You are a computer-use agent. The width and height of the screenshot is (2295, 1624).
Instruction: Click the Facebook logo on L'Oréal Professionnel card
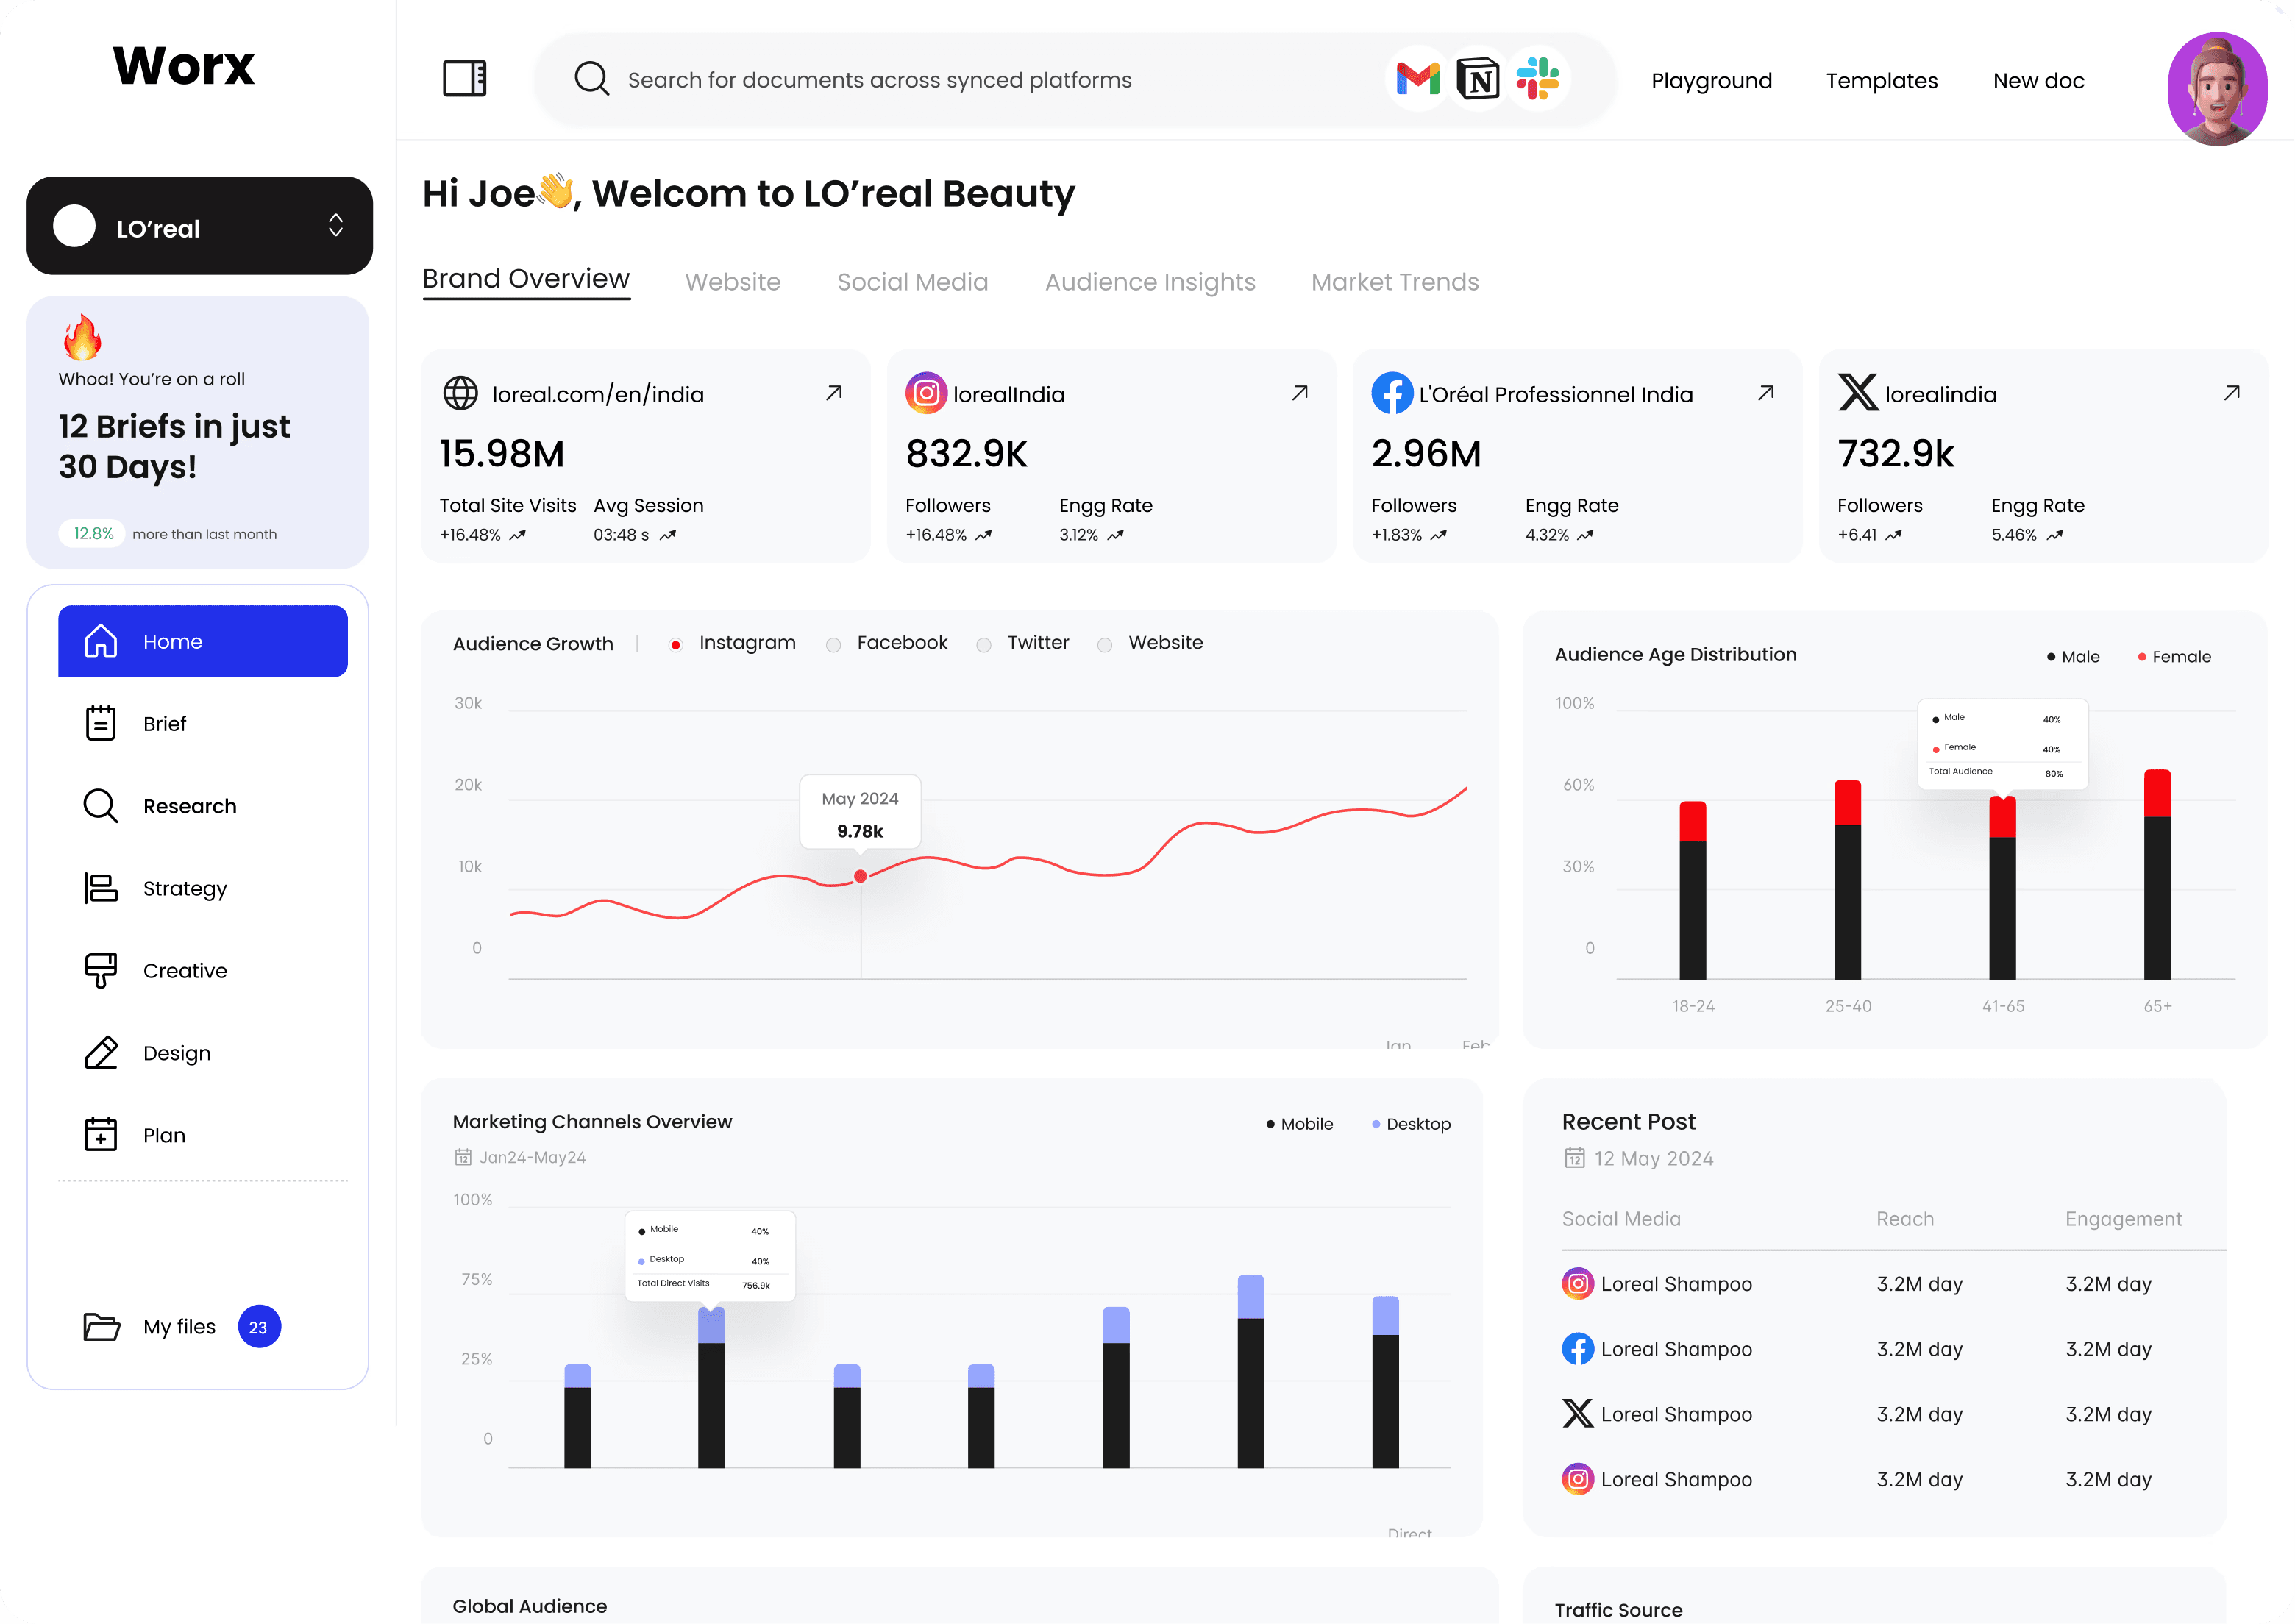click(1392, 393)
